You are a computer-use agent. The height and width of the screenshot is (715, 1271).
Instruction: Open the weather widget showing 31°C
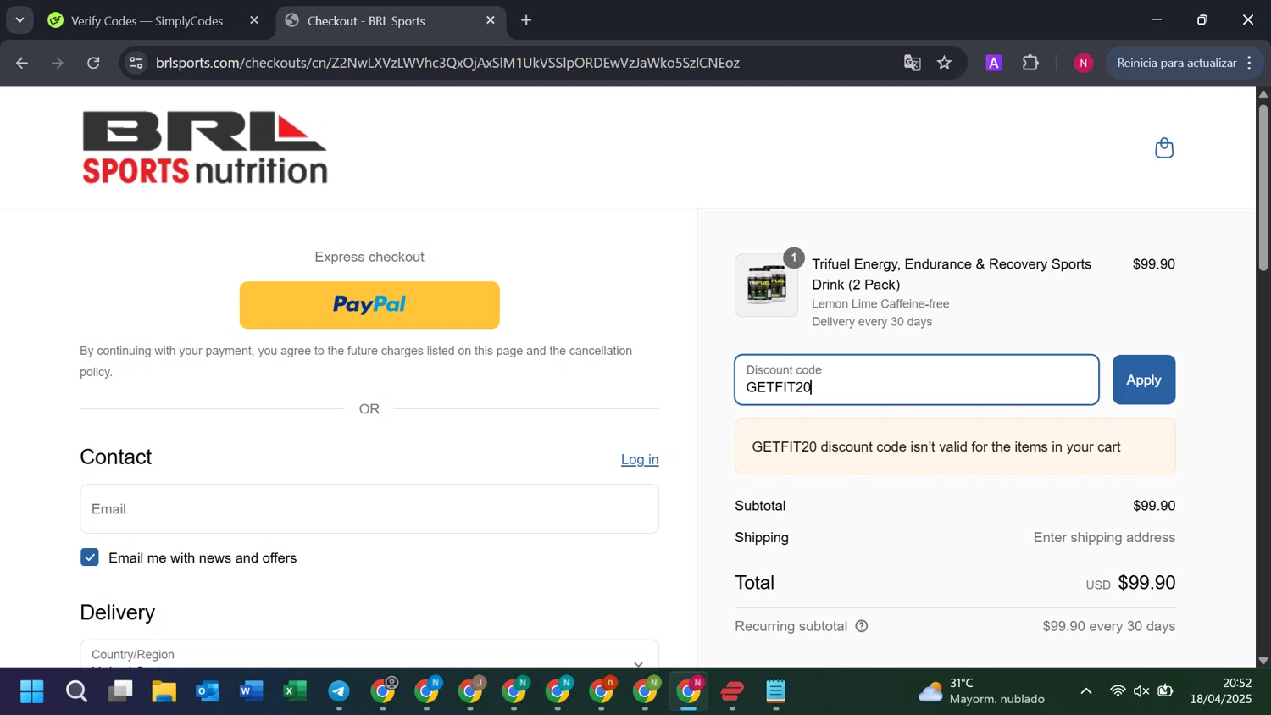click(x=983, y=691)
